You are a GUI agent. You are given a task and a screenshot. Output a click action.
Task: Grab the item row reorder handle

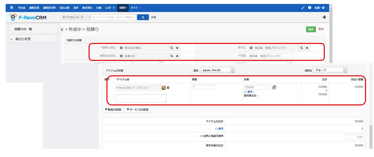(106, 87)
